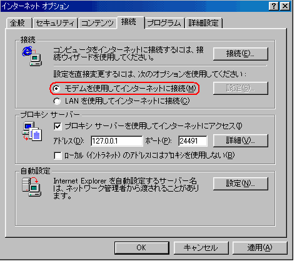Select モデムを使用してインターネットに接続 radio button
Image resolution: width=297 pixels, height=264 pixels.
[x=56, y=89]
